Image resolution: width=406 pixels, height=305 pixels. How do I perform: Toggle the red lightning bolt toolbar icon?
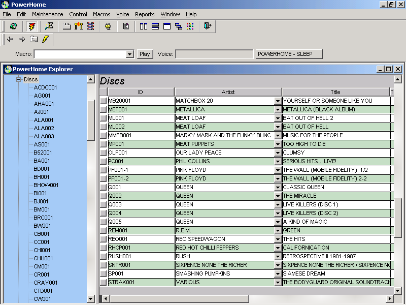click(32, 26)
